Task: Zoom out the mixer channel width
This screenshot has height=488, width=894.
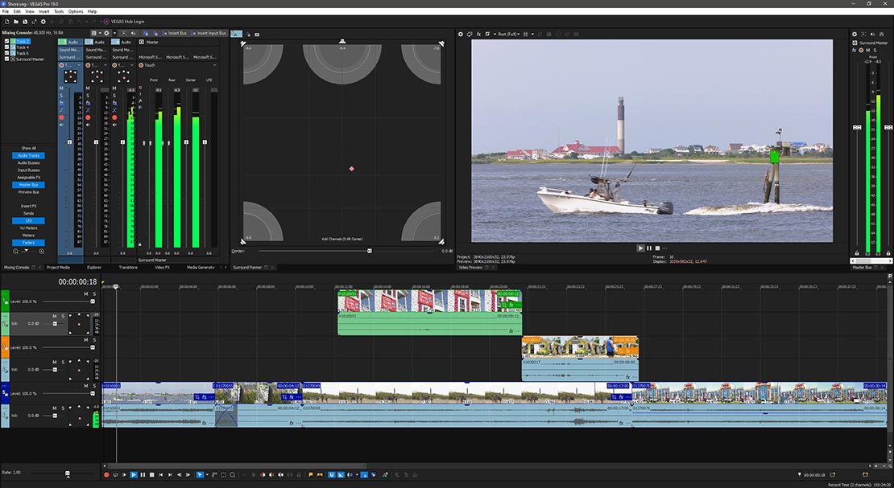Action: [15, 251]
